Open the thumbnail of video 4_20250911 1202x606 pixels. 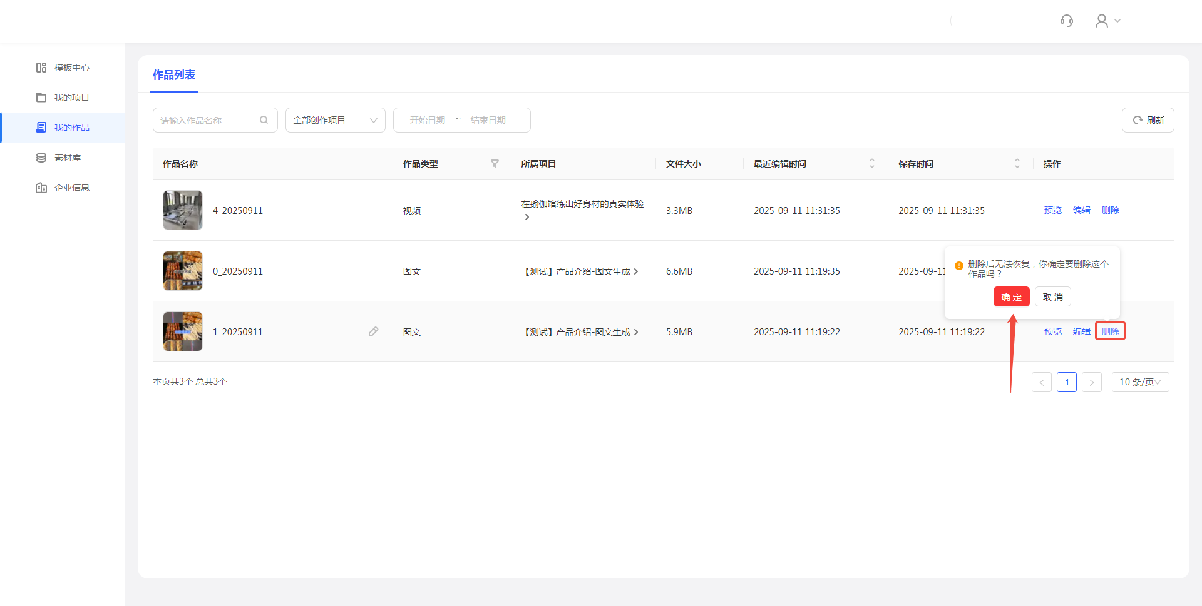pos(183,210)
